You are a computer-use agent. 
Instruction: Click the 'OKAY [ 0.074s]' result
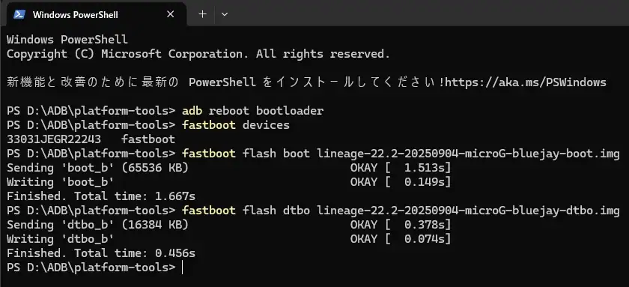401,239
